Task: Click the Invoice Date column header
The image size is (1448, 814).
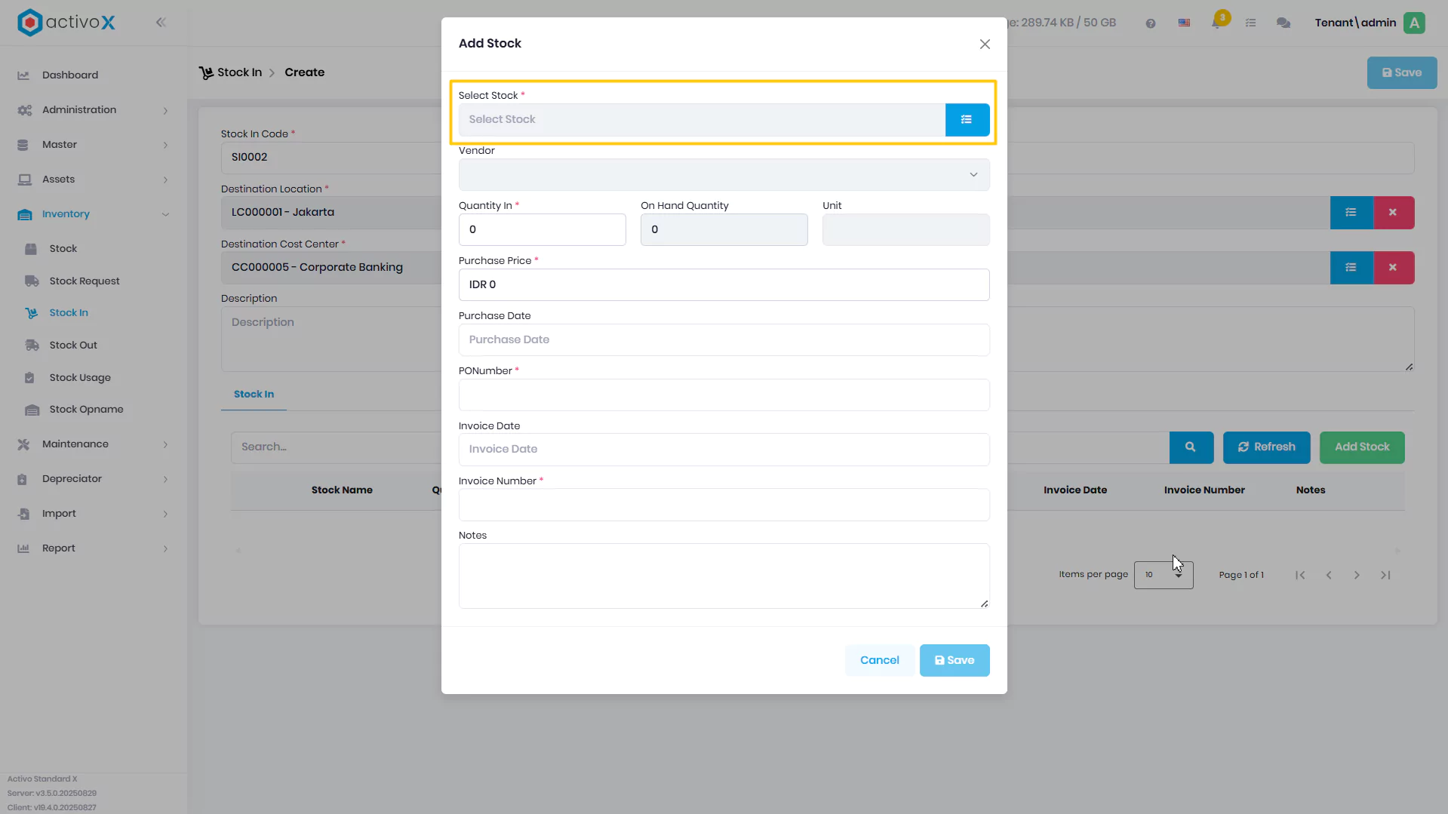Action: click(1075, 490)
